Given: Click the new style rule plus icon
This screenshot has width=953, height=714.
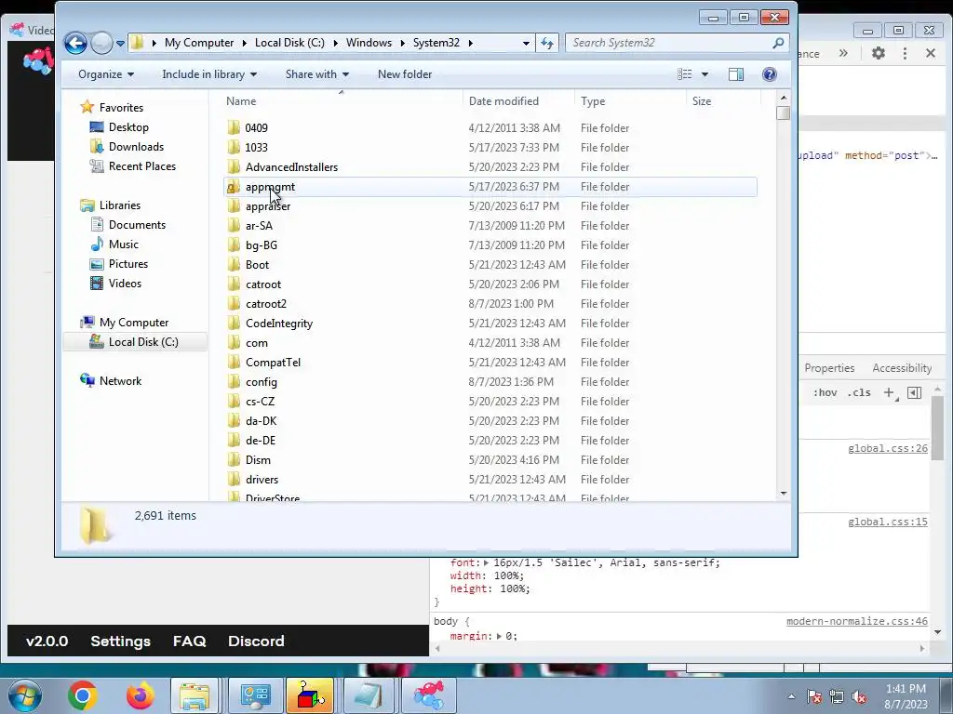Looking at the screenshot, I should pyautogui.click(x=889, y=393).
